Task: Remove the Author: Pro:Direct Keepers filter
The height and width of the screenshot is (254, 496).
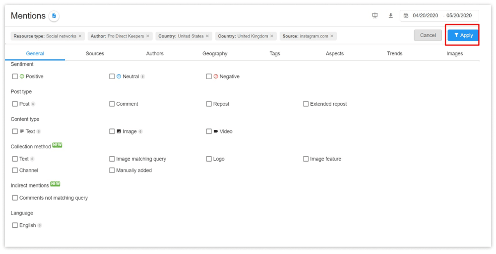Action: 148,36
